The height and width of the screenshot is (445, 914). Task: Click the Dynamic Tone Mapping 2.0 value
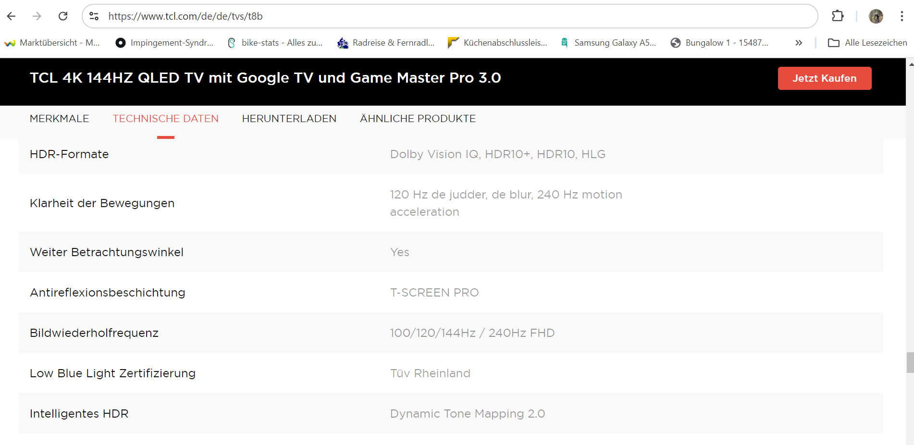click(x=468, y=414)
